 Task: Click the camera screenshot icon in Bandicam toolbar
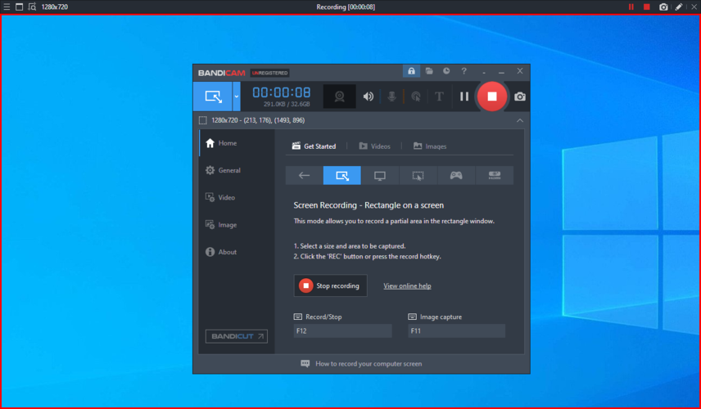click(x=519, y=97)
